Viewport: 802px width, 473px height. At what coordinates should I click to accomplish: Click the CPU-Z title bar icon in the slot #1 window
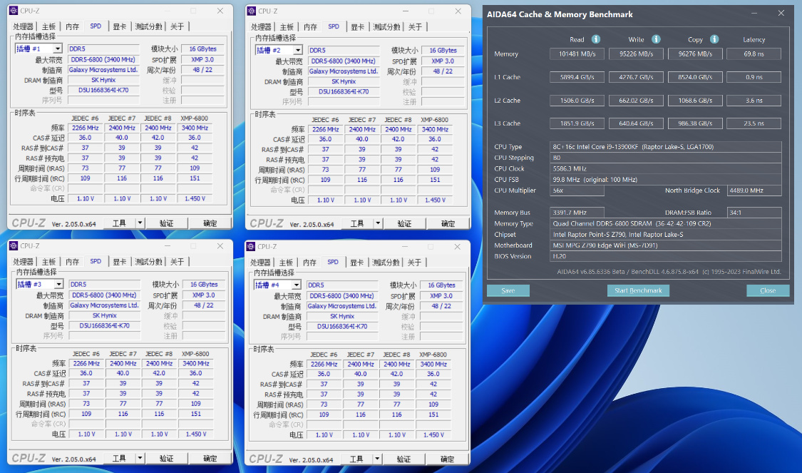(14, 11)
